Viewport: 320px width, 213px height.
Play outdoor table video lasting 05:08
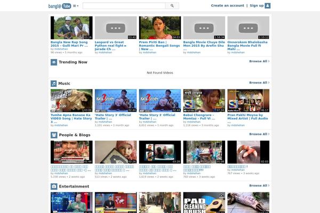[204, 152]
